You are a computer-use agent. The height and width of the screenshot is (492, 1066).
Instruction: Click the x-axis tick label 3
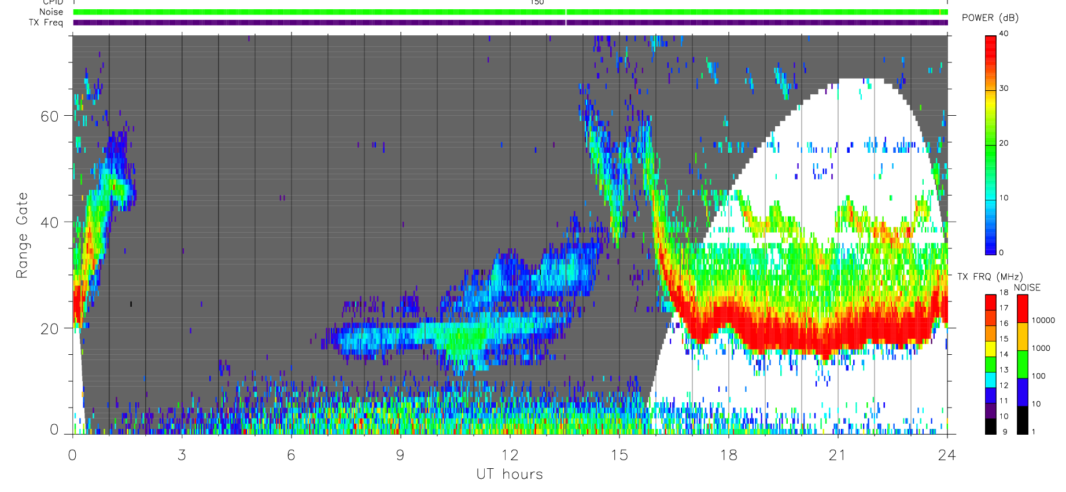(182, 455)
